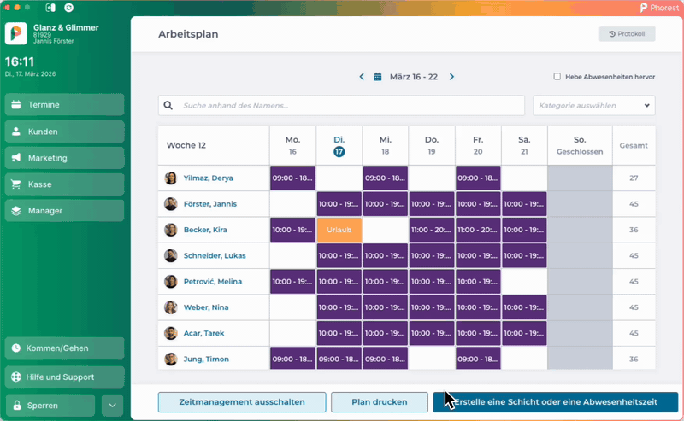Click the search magnifier icon

(x=168, y=106)
